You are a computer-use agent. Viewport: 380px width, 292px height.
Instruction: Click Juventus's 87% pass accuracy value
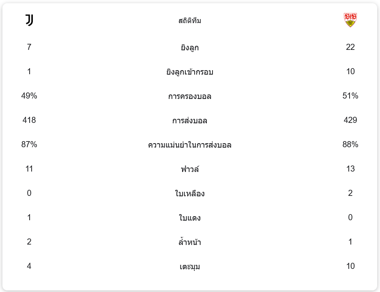coord(29,144)
